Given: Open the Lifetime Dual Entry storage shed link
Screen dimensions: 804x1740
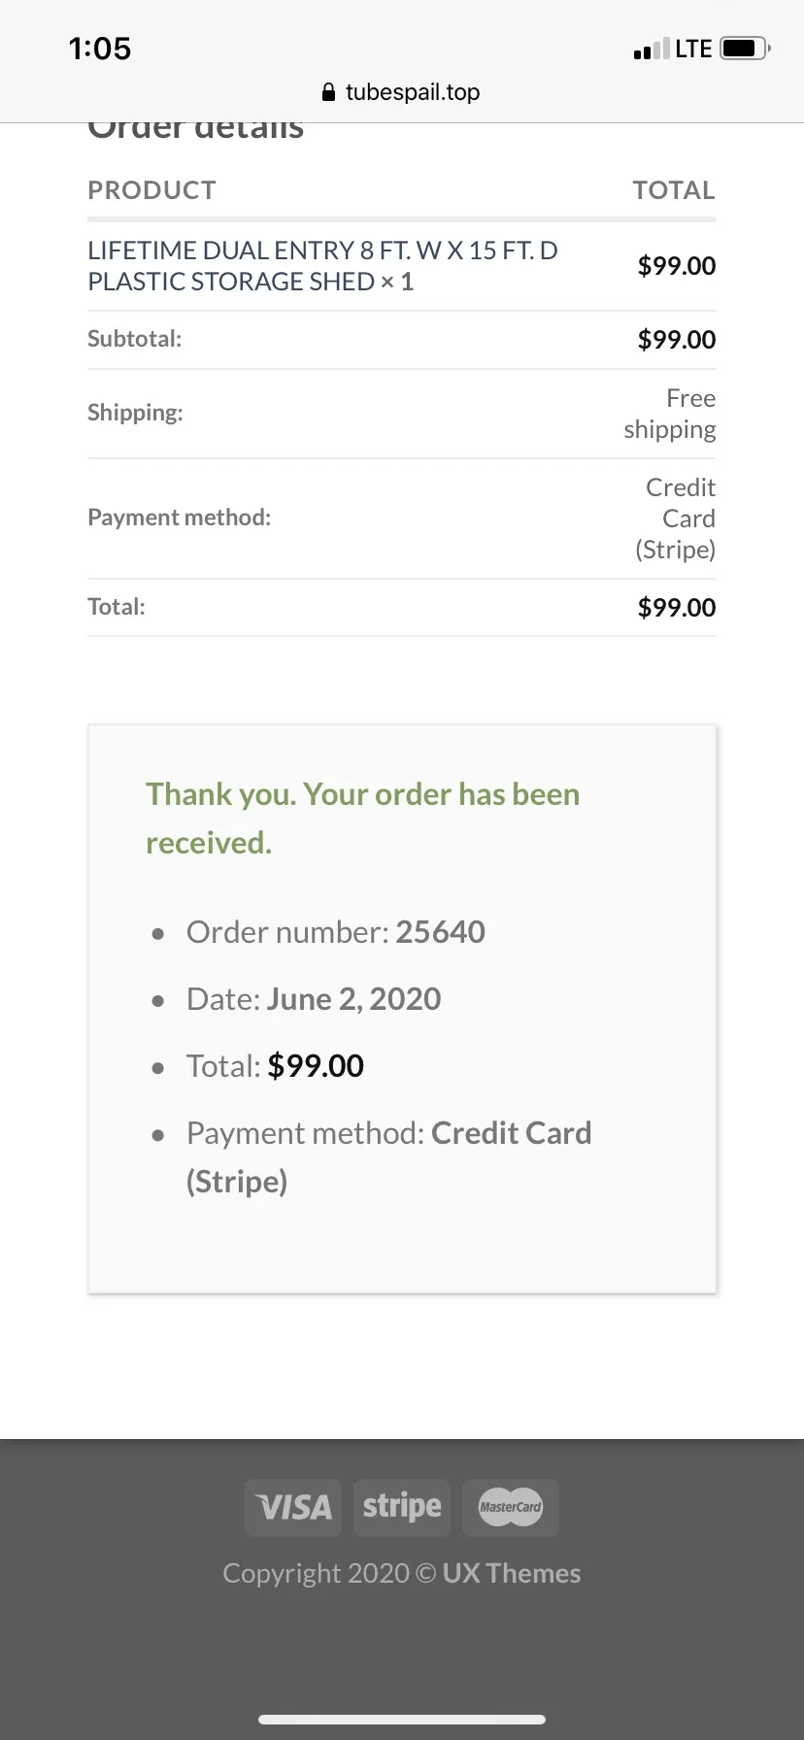Looking at the screenshot, I should click(x=322, y=266).
